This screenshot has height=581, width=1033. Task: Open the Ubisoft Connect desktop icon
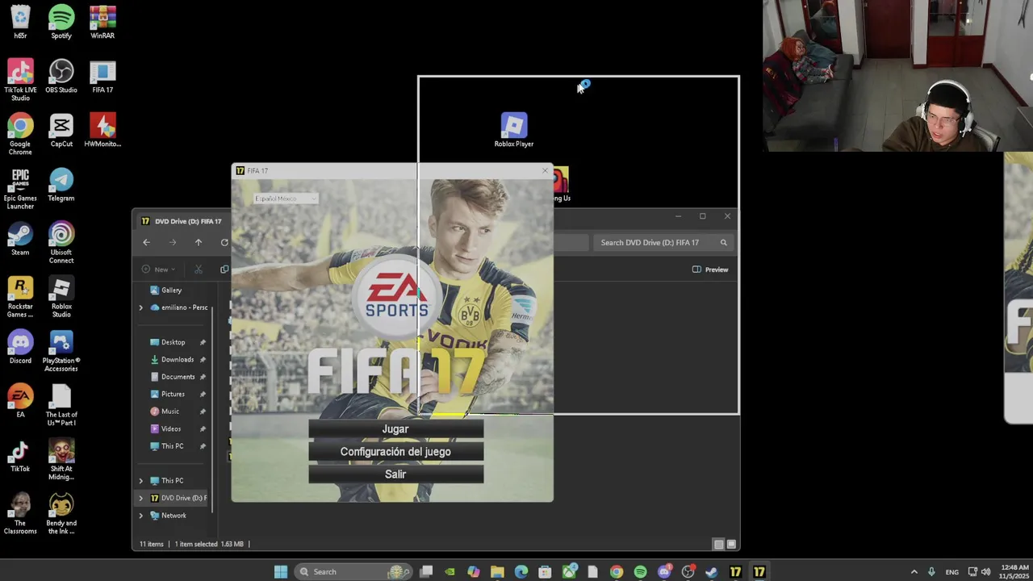(x=61, y=242)
